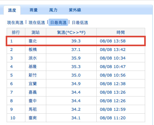Image resolution: width=154 pixels, height=125 pixels.
Task: Click the 測站 column header
Action: point(35,32)
